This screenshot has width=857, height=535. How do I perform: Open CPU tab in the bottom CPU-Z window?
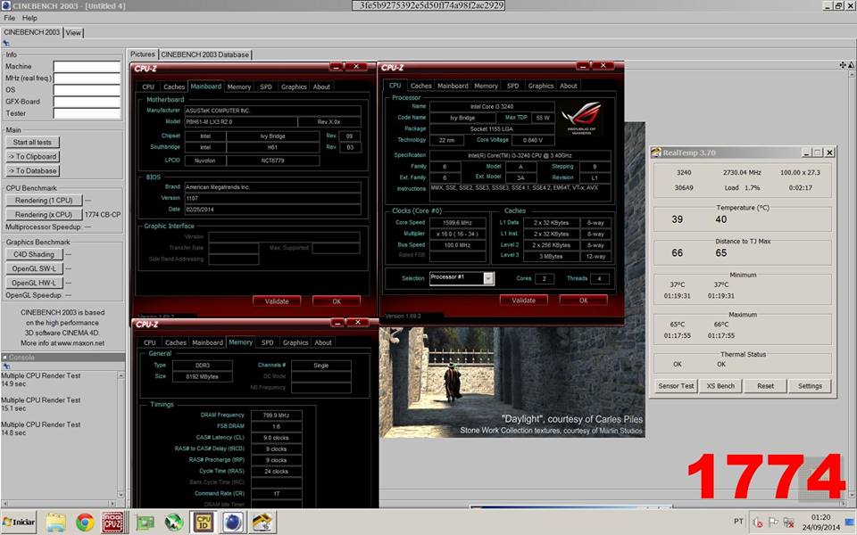click(x=149, y=342)
